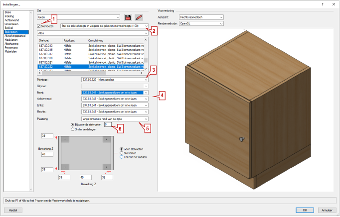Click the save set floppy disk icon
Image resolution: width=340 pixels, height=217 pixels.
[x=128, y=17]
